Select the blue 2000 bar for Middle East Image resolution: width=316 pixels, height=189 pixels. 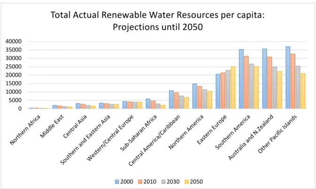tap(55, 107)
